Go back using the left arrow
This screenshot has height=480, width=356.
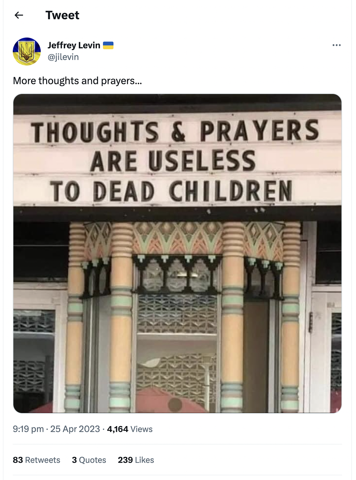19,15
